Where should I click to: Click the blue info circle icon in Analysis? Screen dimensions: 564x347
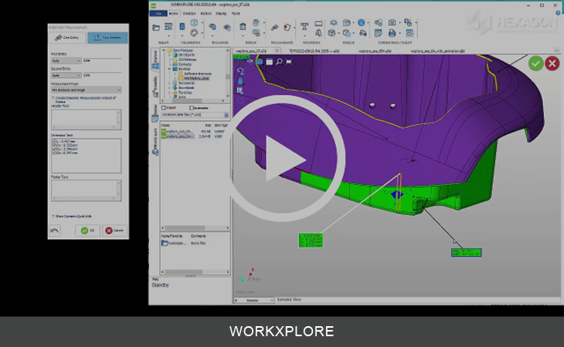coord(361,22)
